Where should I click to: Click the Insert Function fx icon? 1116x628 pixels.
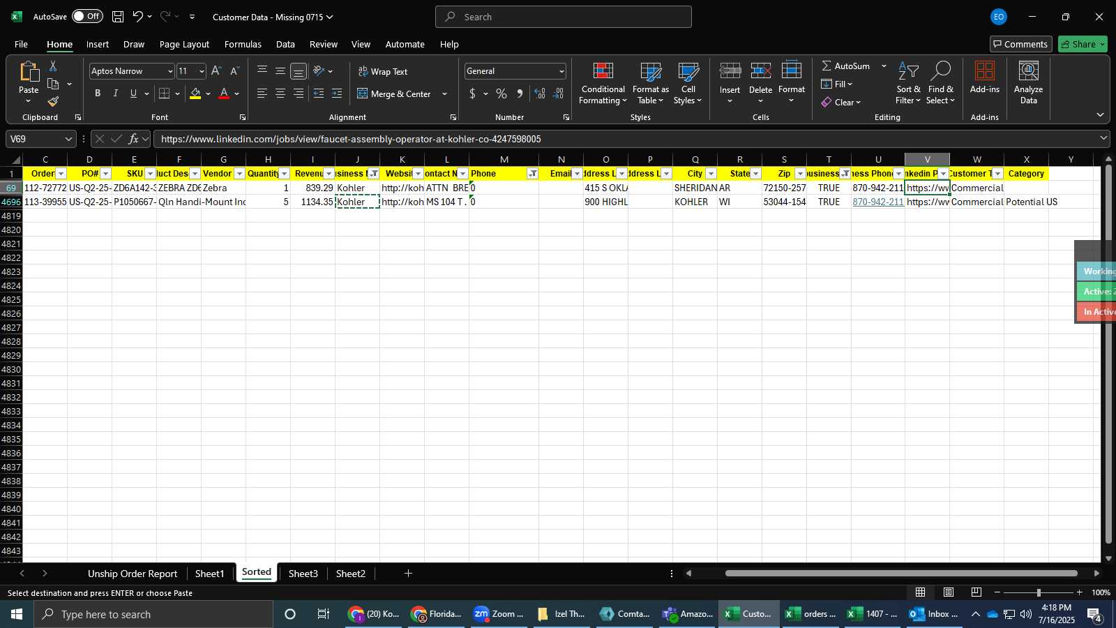tap(133, 139)
